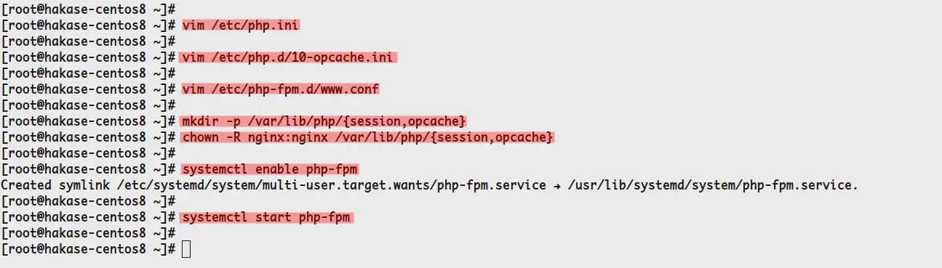Click www.conf filename in vim command

[x=355, y=89]
